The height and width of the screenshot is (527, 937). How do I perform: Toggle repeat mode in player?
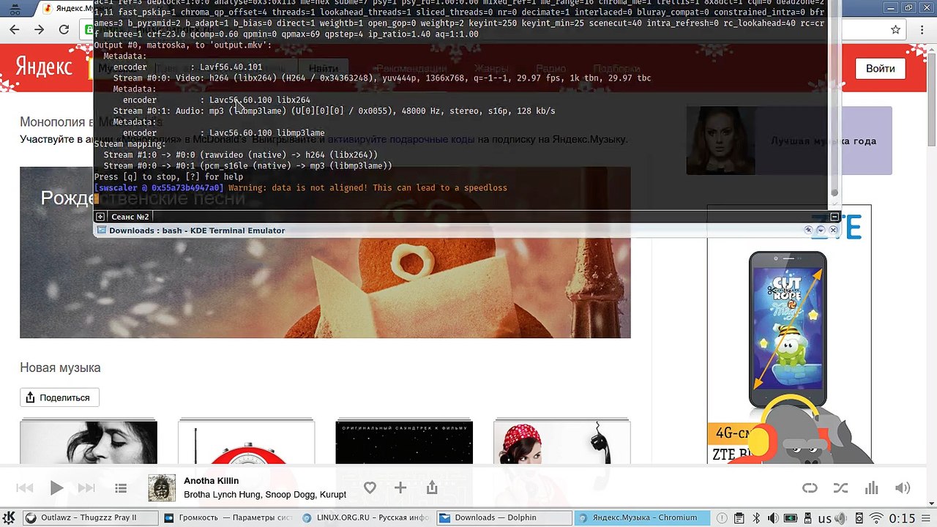[810, 488]
